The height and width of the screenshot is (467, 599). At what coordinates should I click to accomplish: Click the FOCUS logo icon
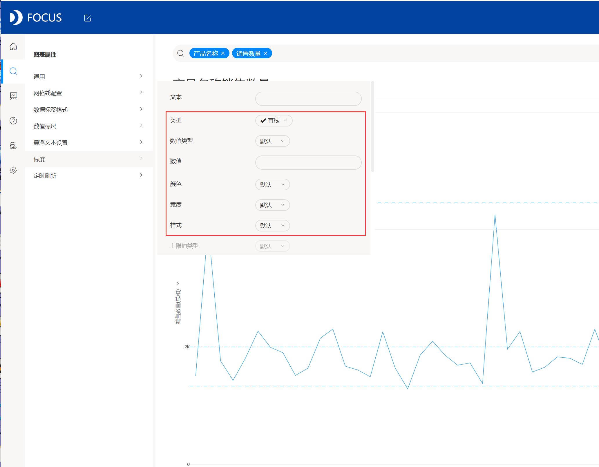[16, 17]
